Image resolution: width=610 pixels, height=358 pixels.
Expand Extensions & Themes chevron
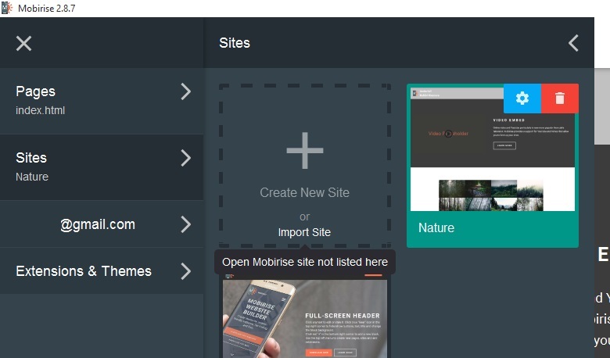pyautogui.click(x=186, y=271)
